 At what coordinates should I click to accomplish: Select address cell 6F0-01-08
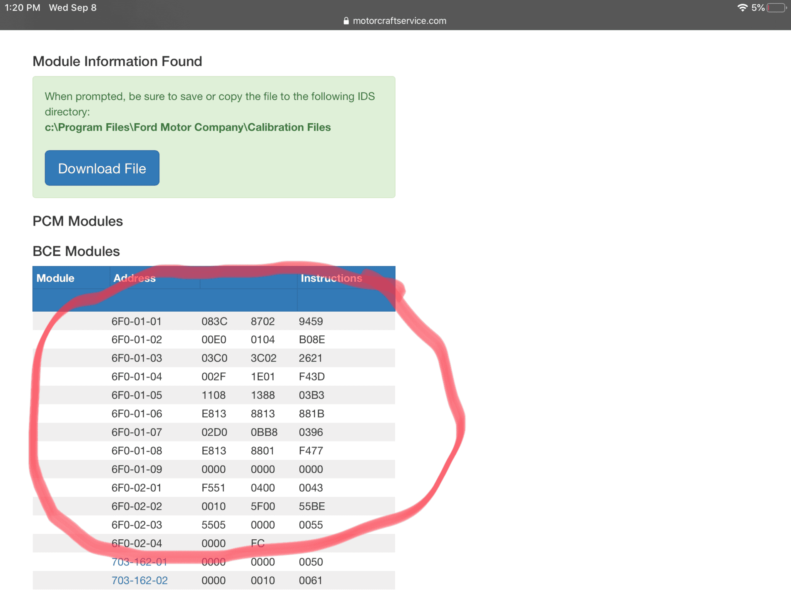click(x=137, y=451)
